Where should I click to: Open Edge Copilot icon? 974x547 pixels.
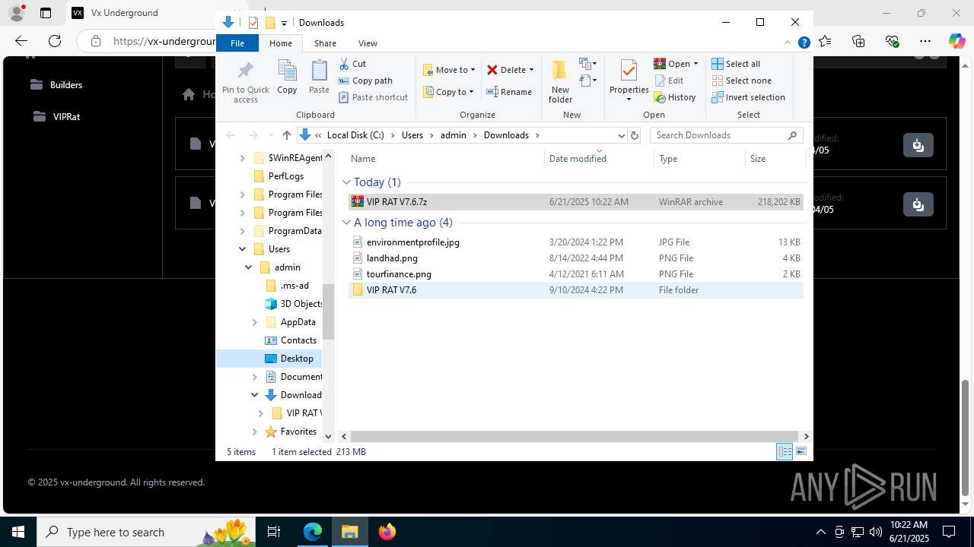[956, 41]
